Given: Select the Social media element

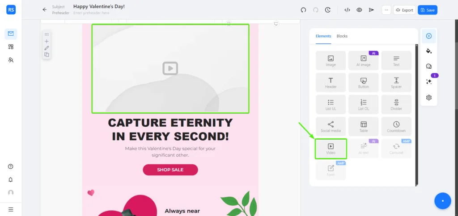Looking at the screenshot, I should click(x=331, y=126).
